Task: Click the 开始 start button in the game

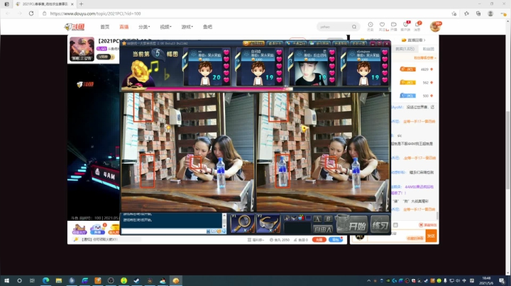Action: [x=353, y=225]
